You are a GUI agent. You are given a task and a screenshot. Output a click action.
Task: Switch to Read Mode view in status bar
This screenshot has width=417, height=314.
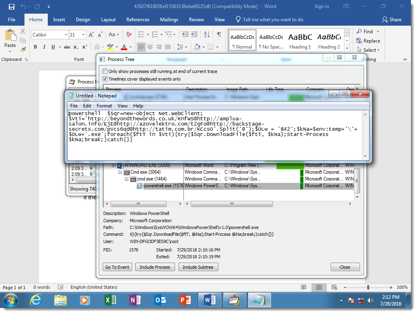click(304, 287)
